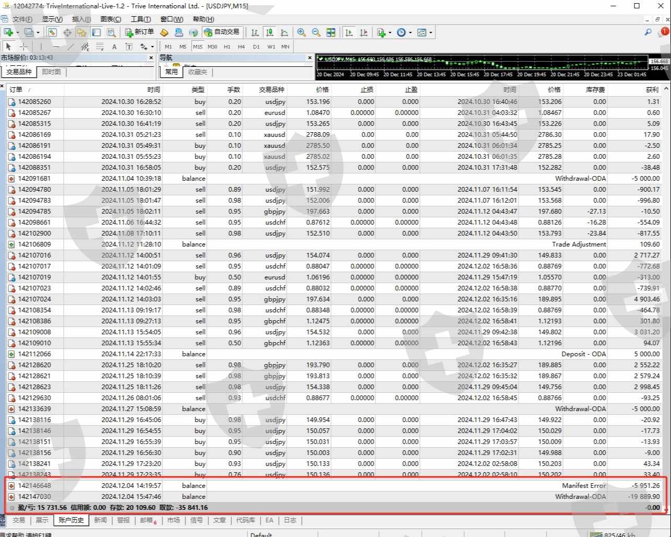Switch to the 邮箱 Mailbox tab
This screenshot has height=537, width=671.
pos(147,520)
